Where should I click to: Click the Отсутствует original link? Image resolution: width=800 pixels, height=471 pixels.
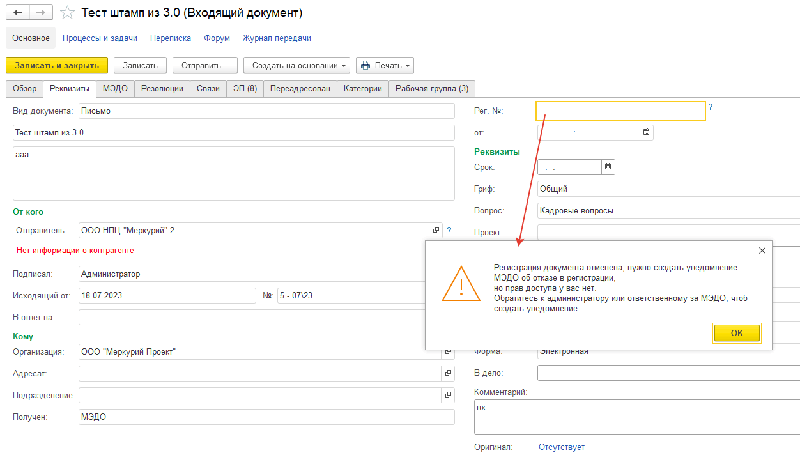(x=561, y=447)
